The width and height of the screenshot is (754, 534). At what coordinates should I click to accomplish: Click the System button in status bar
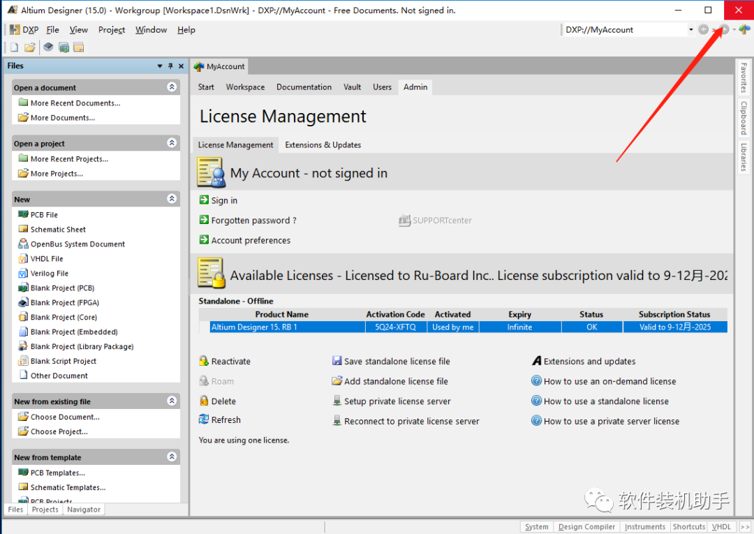click(x=537, y=527)
